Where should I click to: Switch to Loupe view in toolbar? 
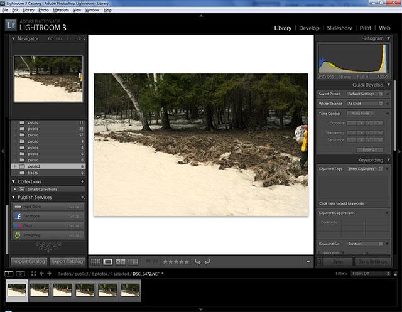click(107, 261)
